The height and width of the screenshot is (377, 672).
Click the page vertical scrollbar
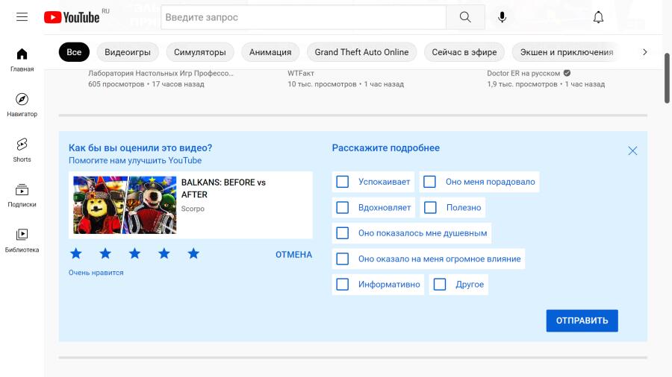[x=667, y=78]
